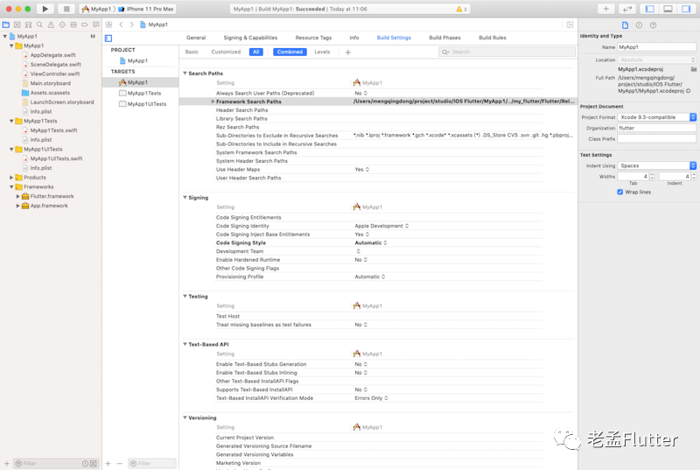The width and height of the screenshot is (700, 470).
Task: Open AppDelegate.swift in navigator
Action: coord(52,55)
